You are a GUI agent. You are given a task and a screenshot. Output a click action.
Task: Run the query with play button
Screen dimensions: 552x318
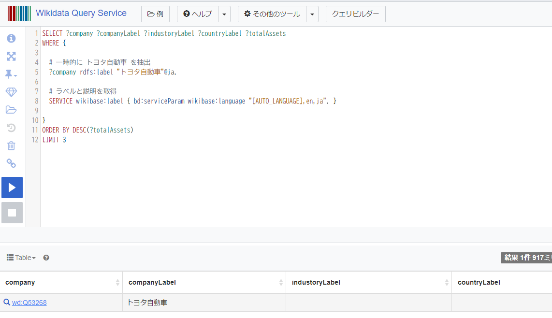click(x=12, y=188)
